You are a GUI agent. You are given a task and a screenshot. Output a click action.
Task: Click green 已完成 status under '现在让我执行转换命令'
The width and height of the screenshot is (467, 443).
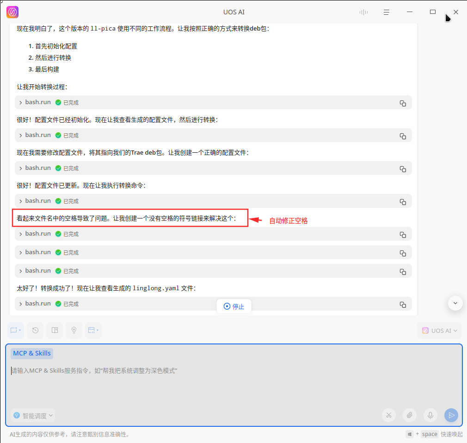[x=67, y=201]
